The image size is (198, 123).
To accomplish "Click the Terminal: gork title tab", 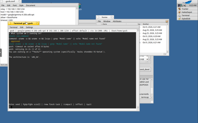I will pyautogui.click(x=23, y=23).
